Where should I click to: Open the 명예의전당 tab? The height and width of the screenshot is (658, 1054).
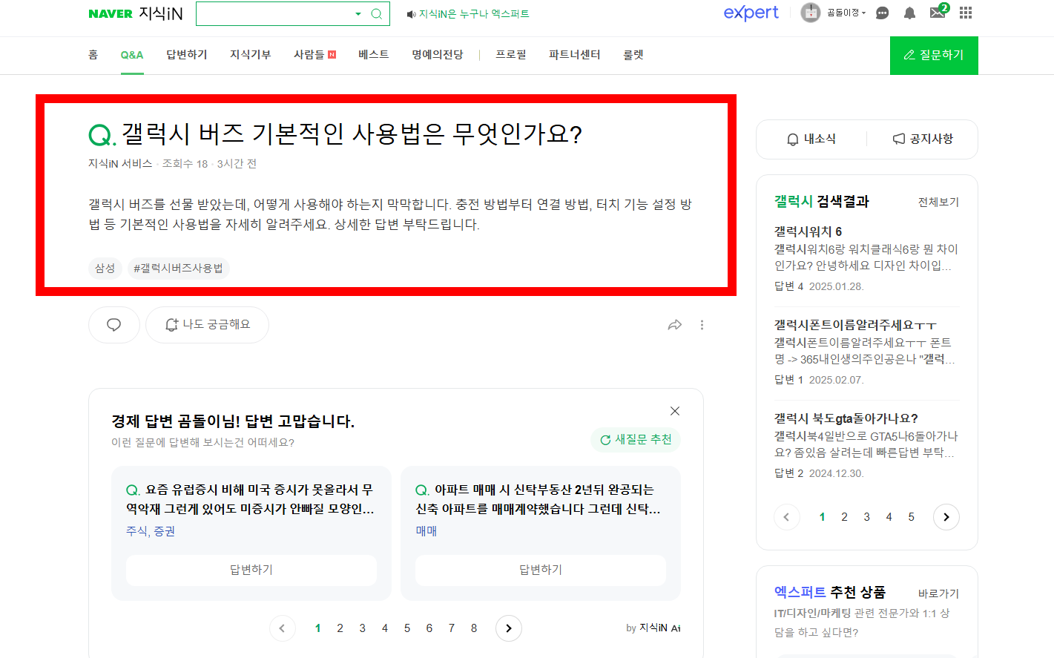click(x=438, y=55)
